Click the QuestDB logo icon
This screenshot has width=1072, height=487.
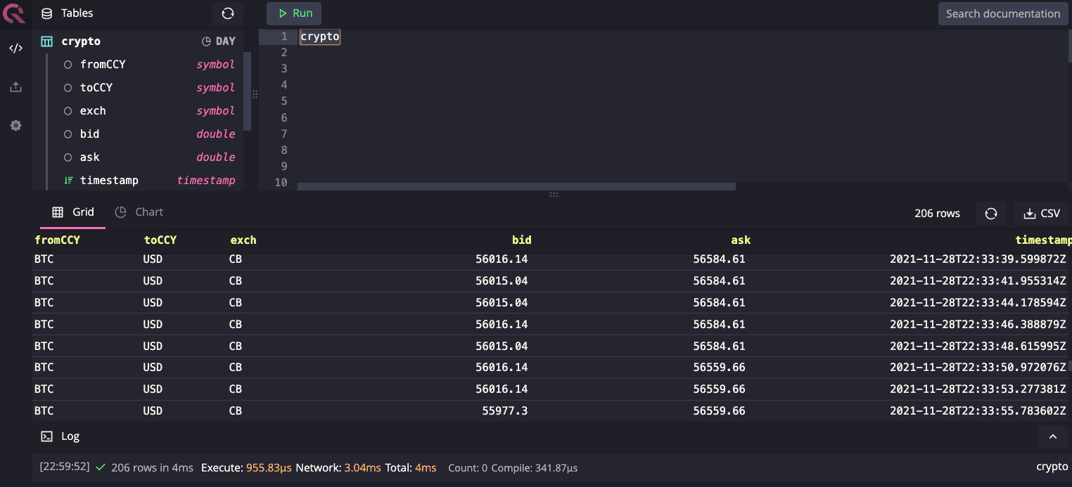coord(13,13)
